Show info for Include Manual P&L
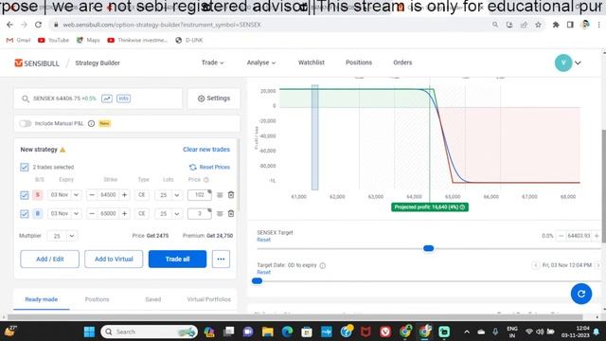 pyautogui.click(x=91, y=123)
